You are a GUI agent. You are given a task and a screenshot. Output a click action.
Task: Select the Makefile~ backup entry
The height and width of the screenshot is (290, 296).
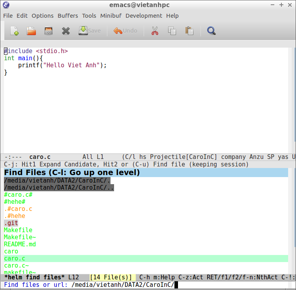pyautogui.click(x=20, y=237)
